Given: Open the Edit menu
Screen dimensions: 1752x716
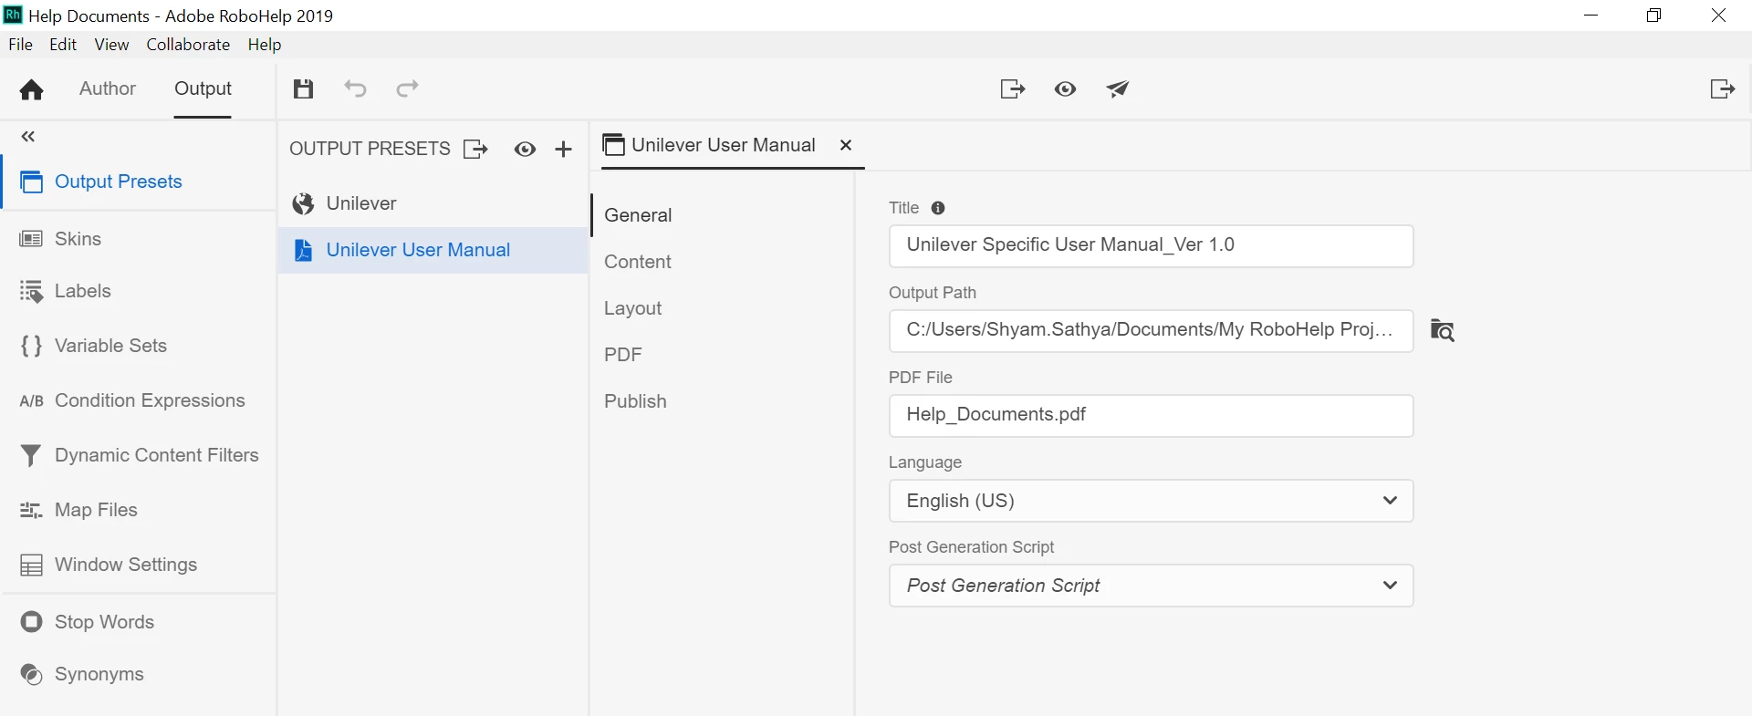Looking at the screenshot, I should pos(63,45).
